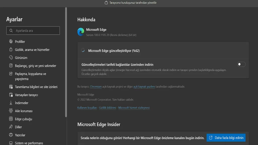
Task: Open Başlangıç, giriş ve yeni sekmeler settings
Action: coord(36,66)
